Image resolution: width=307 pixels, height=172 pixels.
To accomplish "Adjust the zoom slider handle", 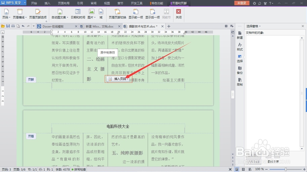I will pyautogui.click(x=286, y=169).
